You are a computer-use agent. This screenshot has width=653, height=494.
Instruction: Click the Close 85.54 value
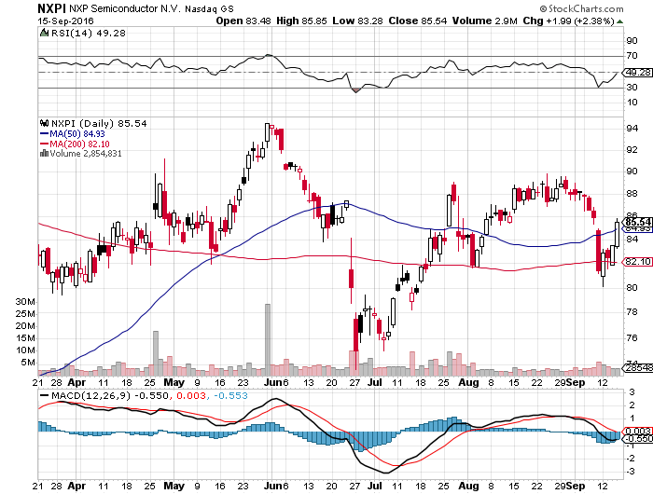pos(418,21)
